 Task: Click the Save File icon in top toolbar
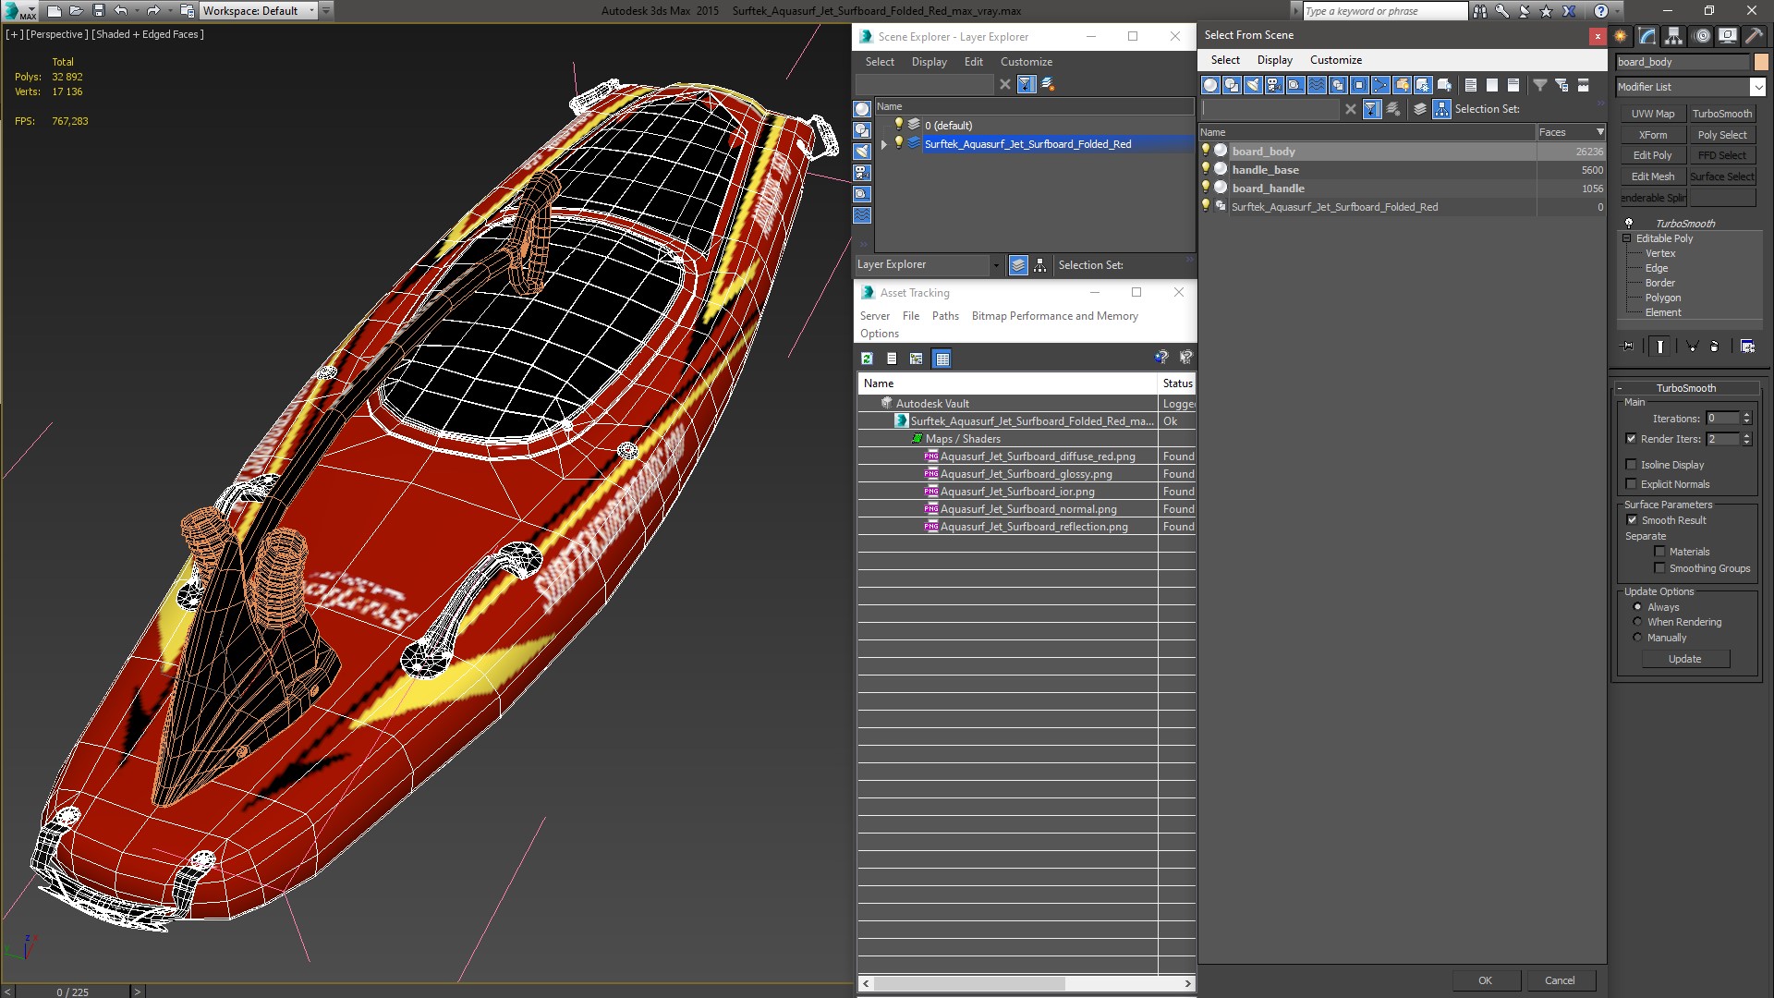pos(99,11)
